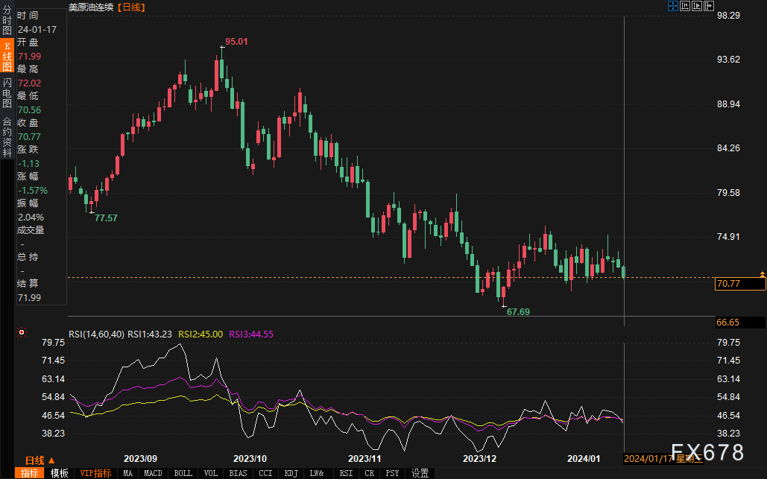Select the RSI indicator button
The image size is (767, 479).
tap(347, 473)
